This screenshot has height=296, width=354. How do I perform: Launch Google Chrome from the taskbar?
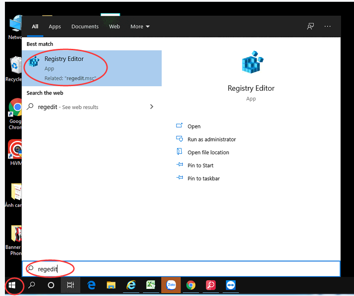click(x=191, y=285)
